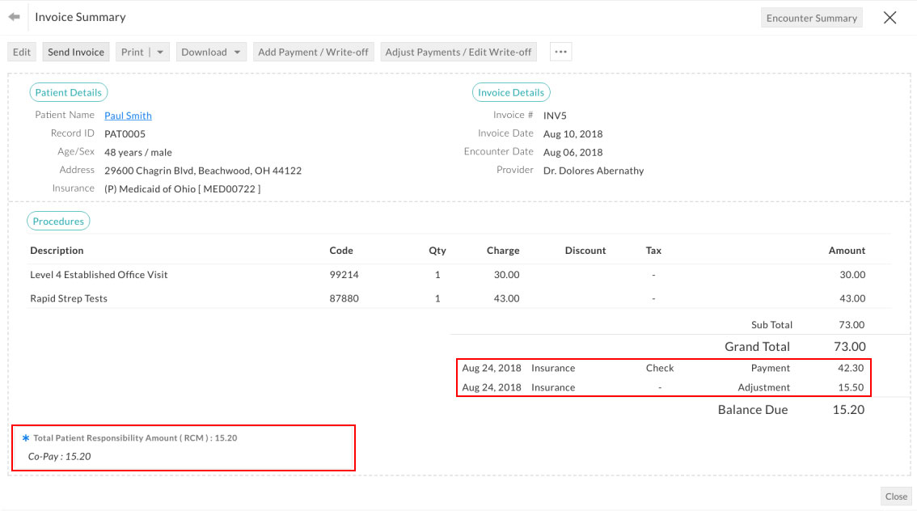The image size is (917, 511).
Task: Click the Procedures section badge
Action: [58, 220]
